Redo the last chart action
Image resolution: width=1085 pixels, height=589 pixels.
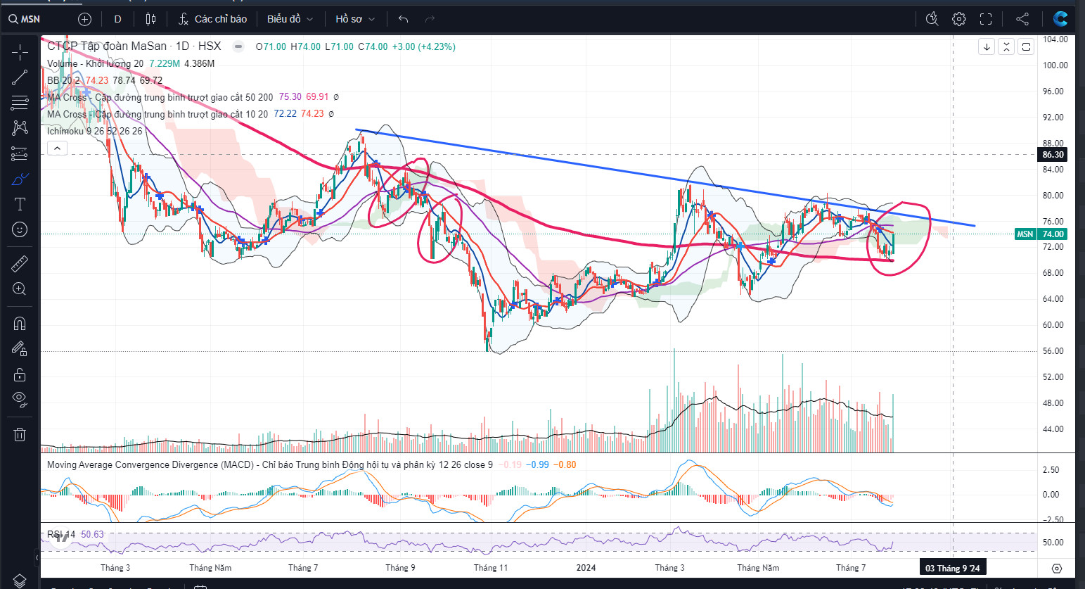click(x=430, y=19)
